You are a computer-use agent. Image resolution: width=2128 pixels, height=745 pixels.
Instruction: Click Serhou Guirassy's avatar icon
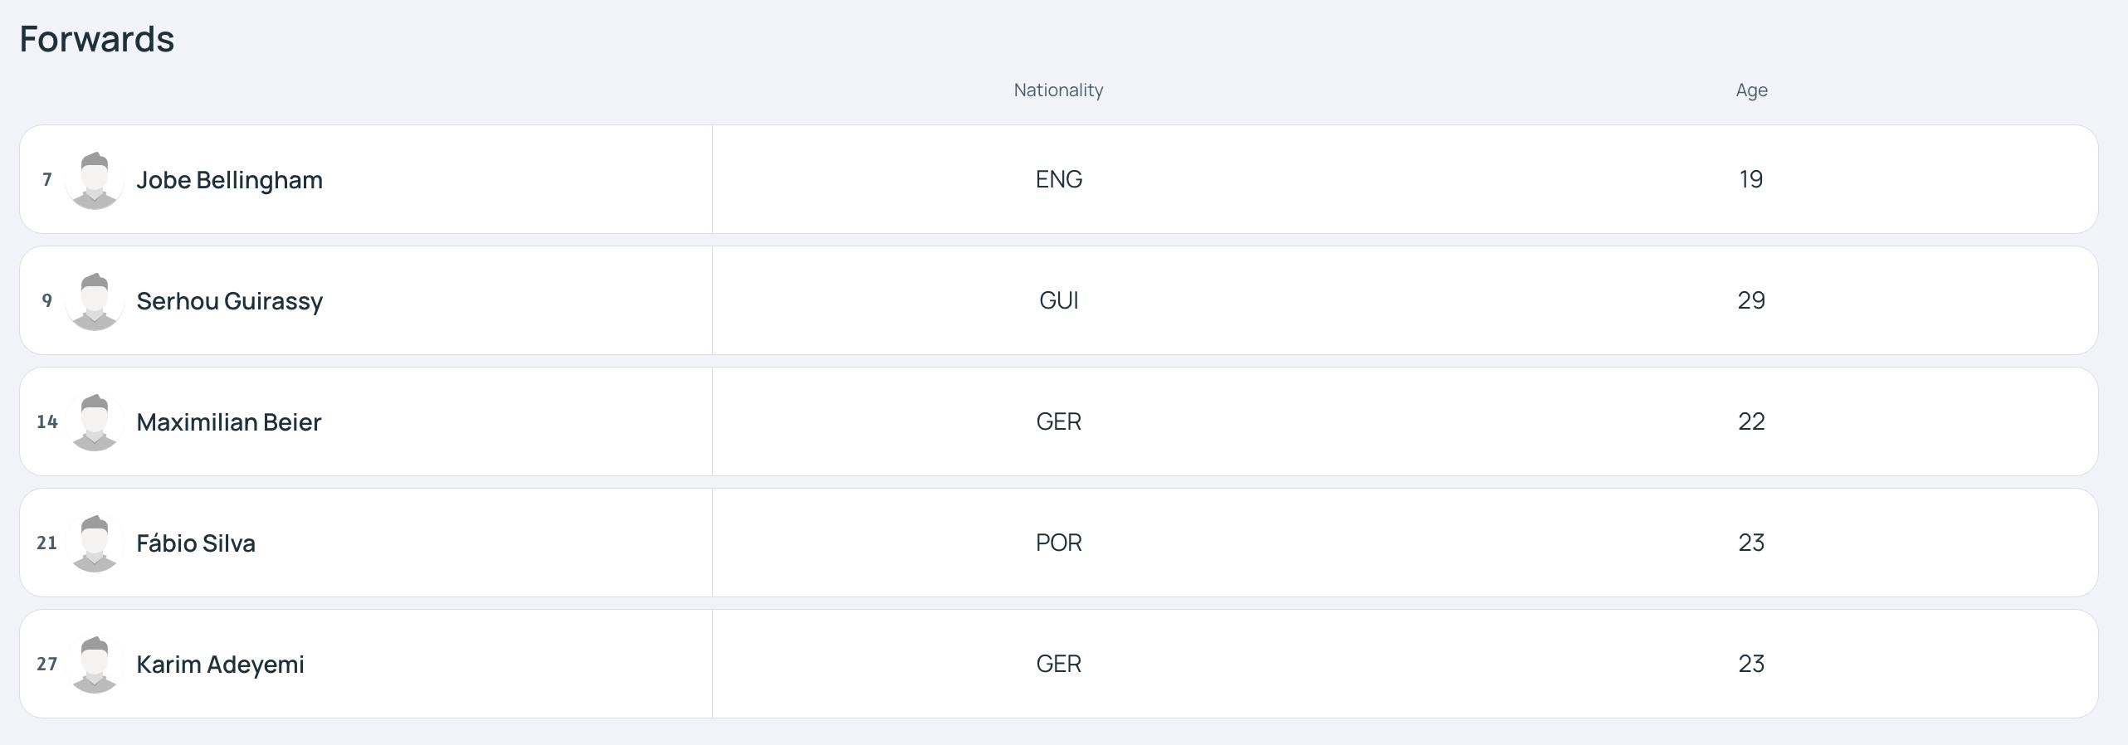pos(95,301)
